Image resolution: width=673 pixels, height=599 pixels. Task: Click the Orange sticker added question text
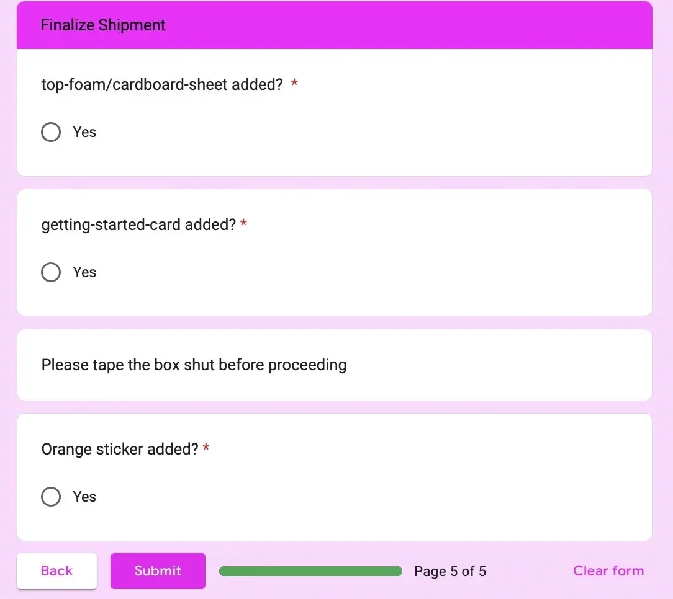[120, 449]
